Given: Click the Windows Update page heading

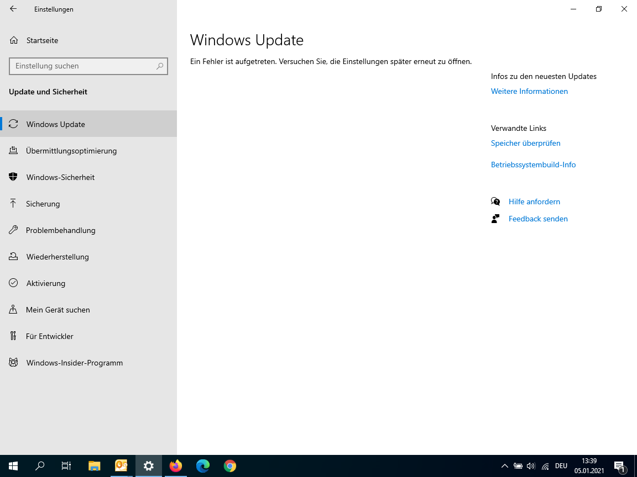Looking at the screenshot, I should [x=247, y=40].
